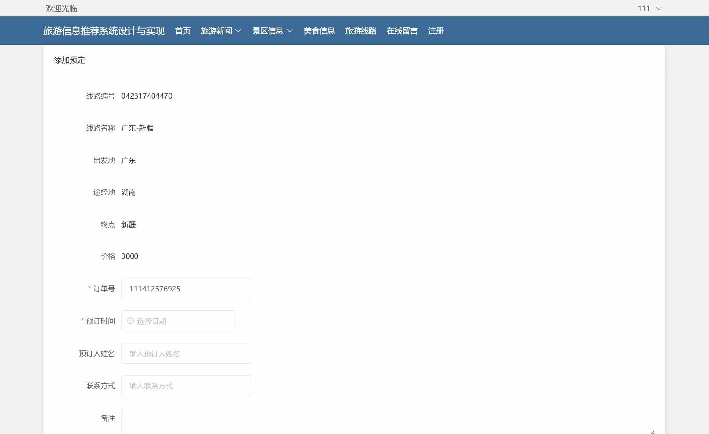Click the 出发地 value 广东
Screen dimensions: 709x434
(129, 160)
